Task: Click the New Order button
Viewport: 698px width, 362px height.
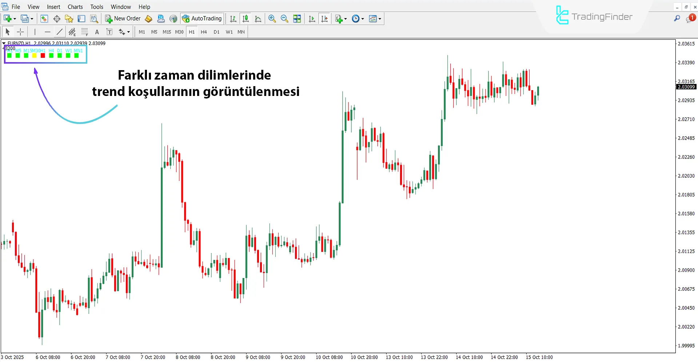Action: pos(123,19)
